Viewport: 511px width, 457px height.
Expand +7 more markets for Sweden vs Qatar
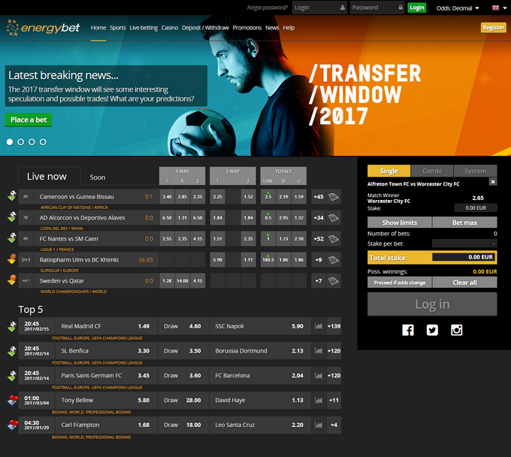pos(319,280)
